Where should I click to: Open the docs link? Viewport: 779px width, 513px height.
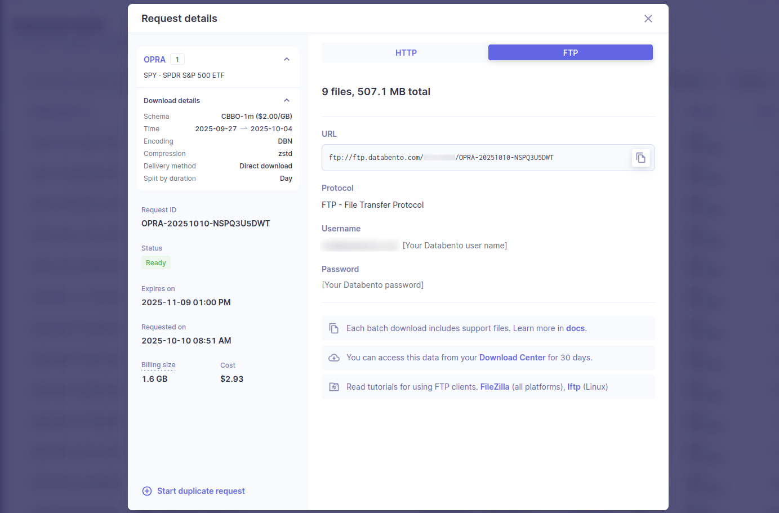(x=575, y=328)
